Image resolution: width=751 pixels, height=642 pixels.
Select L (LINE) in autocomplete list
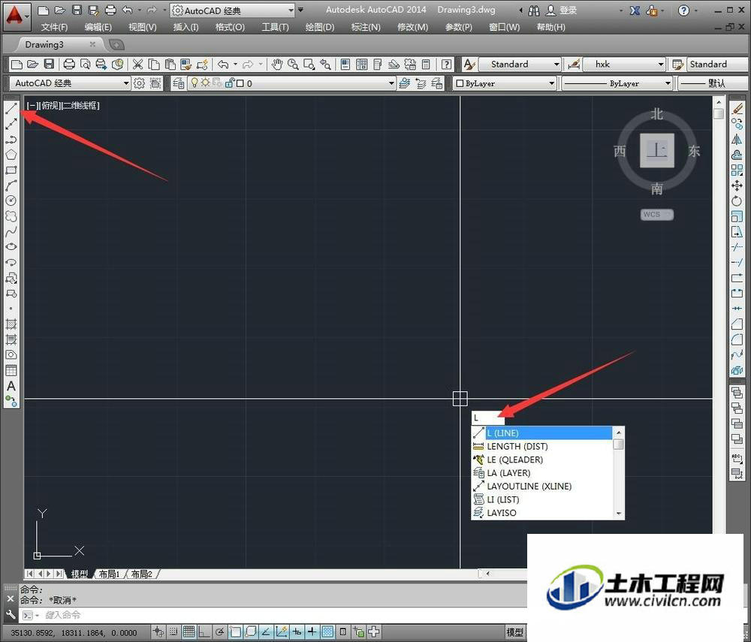pos(542,433)
